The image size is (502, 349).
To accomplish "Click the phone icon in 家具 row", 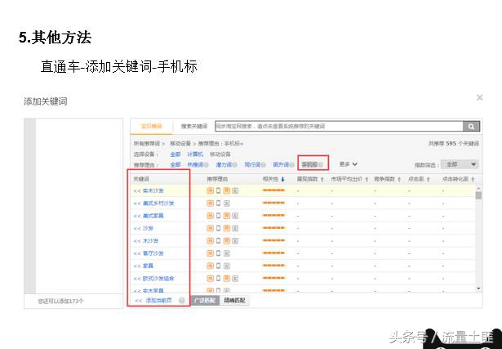I will pyautogui.click(x=218, y=266).
